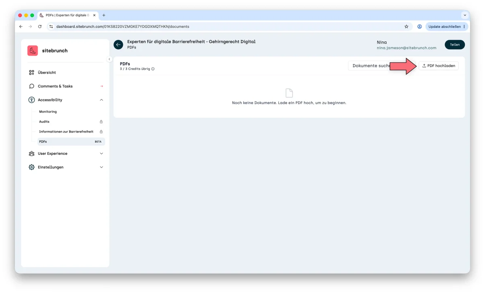
Task: Collapse the Accessibility section chevron
Action: pos(101,100)
